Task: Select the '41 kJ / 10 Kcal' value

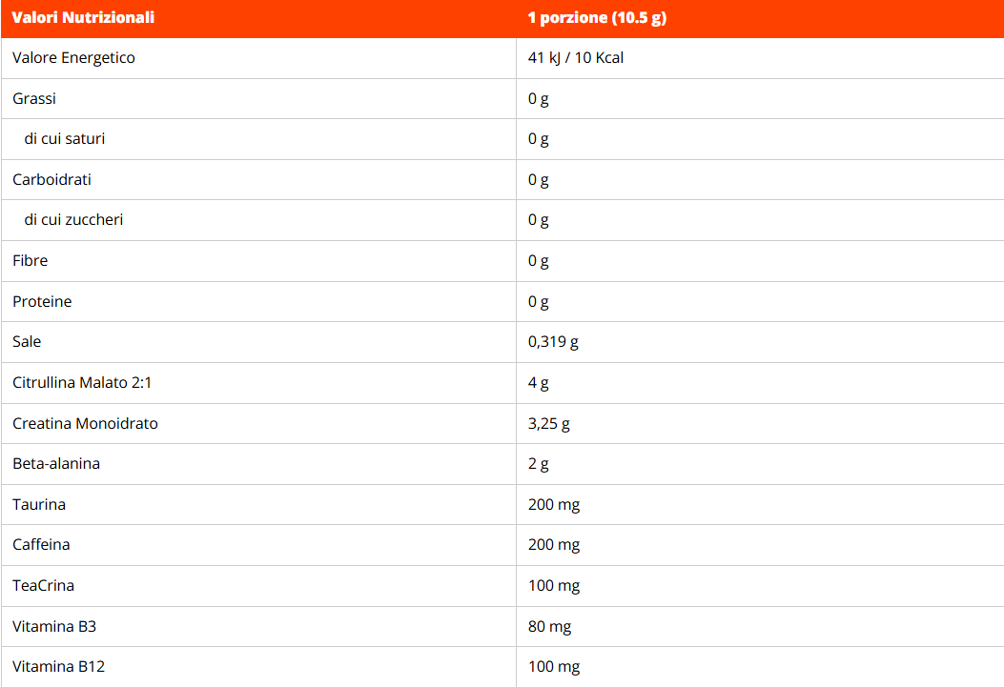Action: 576,58
